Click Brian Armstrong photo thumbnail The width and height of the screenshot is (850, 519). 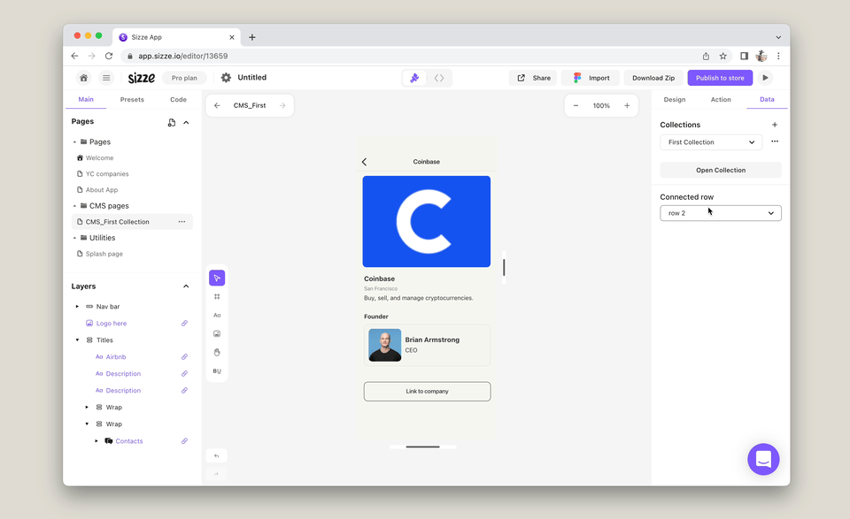click(385, 345)
